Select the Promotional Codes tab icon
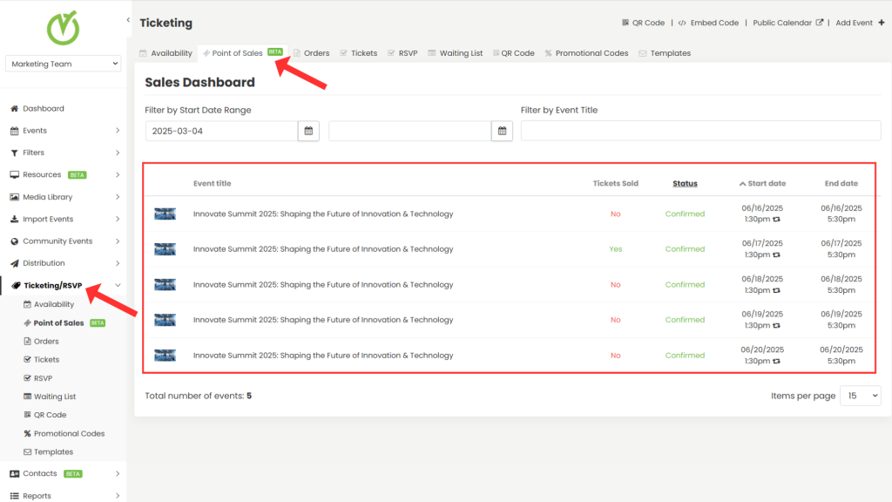 point(551,52)
